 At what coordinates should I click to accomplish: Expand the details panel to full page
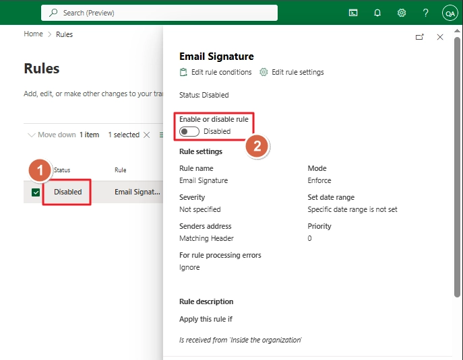[x=420, y=37]
